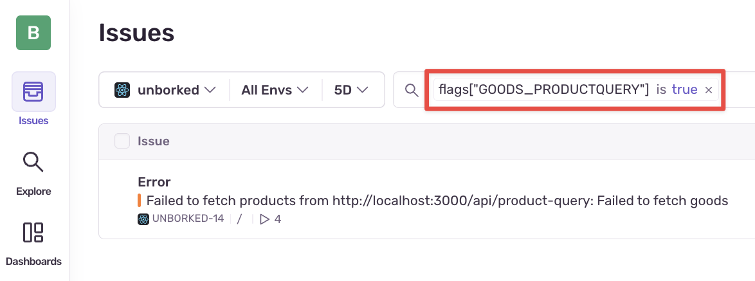Click the UNBORKED-14 issue short ID
The image size is (755, 281).
188,219
